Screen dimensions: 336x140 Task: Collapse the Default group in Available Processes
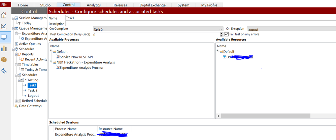pos(51,51)
